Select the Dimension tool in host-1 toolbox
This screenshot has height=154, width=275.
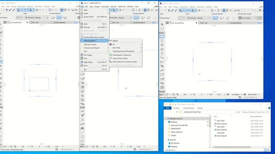pyautogui.click(x=82, y=111)
